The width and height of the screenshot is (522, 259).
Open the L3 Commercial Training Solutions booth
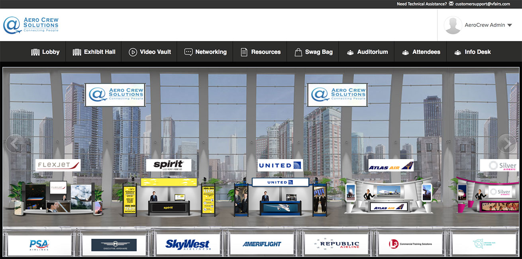click(410, 243)
